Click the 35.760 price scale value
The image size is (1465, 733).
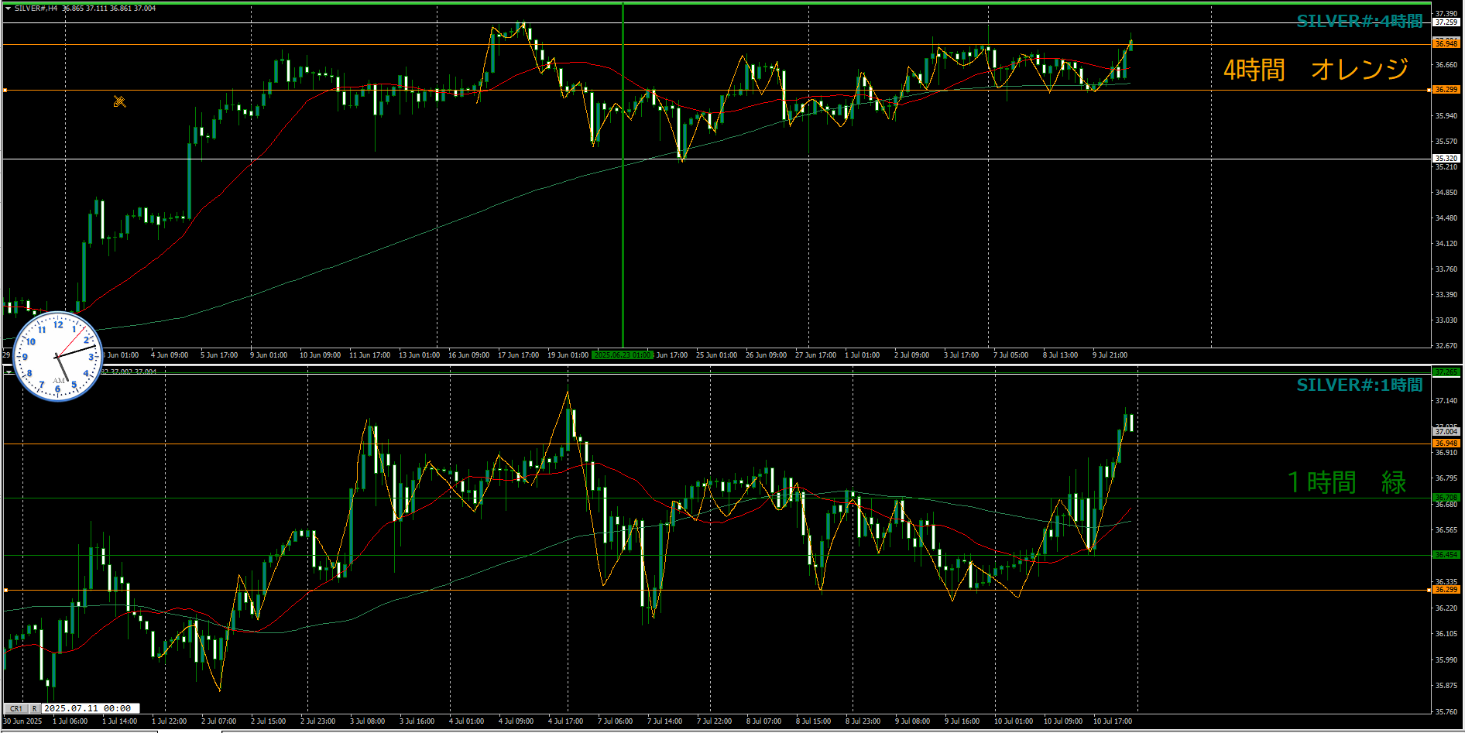pos(1446,711)
